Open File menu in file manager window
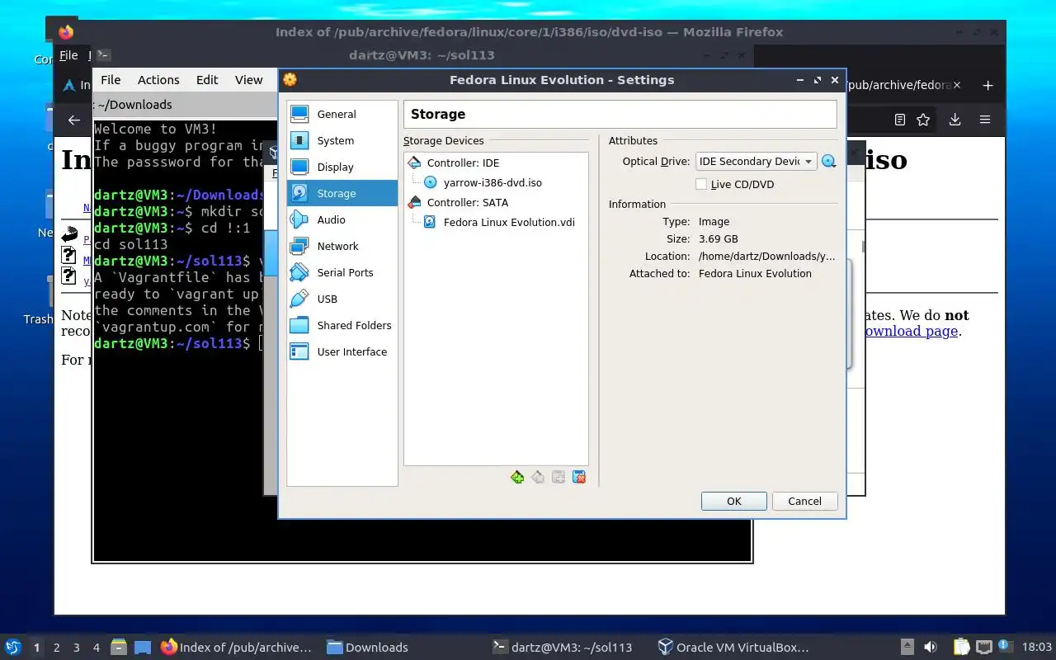Image resolution: width=1056 pixels, height=660 pixels. pos(111,80)
